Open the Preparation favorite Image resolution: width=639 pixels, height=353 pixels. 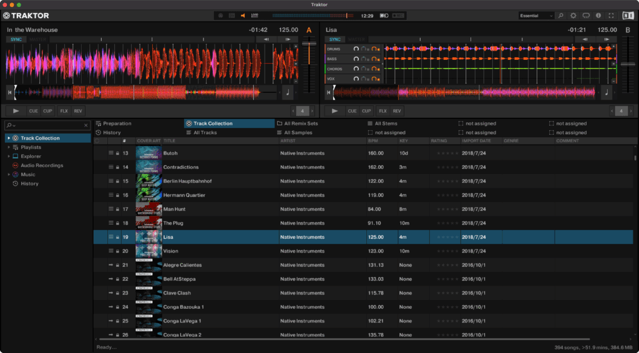click(117, 123)
